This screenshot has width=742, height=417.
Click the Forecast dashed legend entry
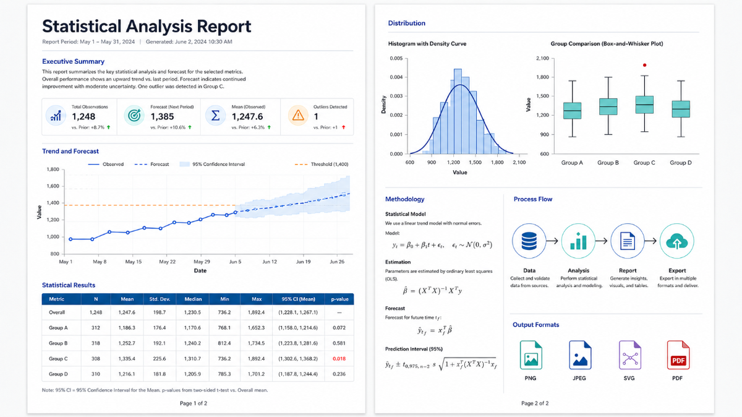(151, 164)
